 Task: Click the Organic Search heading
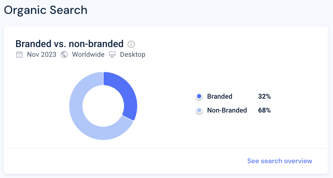[46, 10]
